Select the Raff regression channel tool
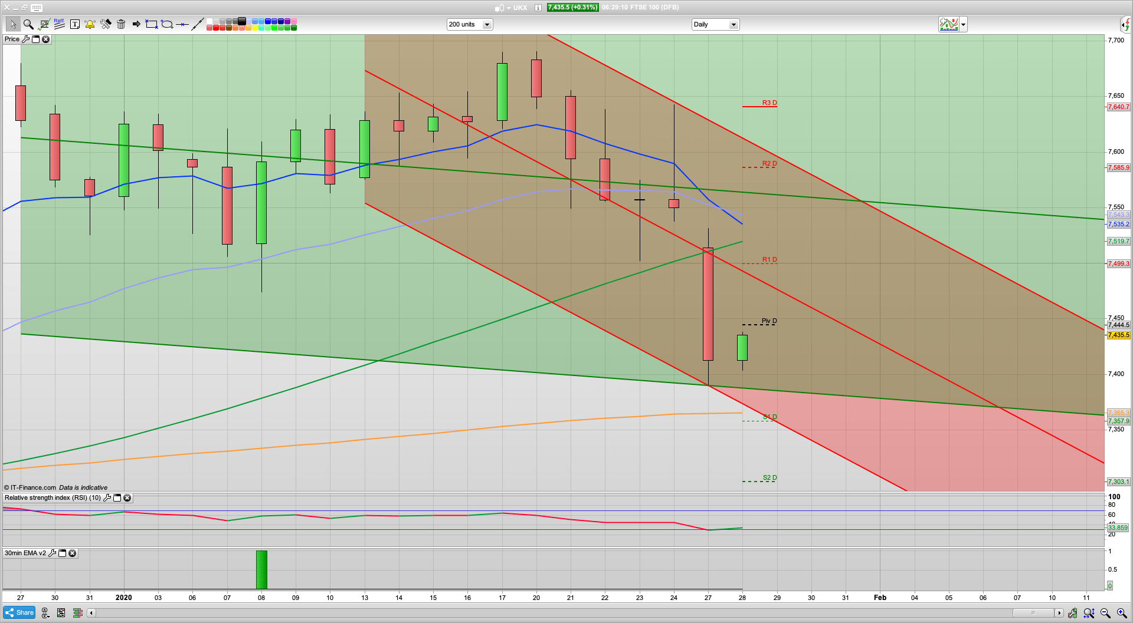Screen dimensions: 1133x623 (x=59, y=24)
